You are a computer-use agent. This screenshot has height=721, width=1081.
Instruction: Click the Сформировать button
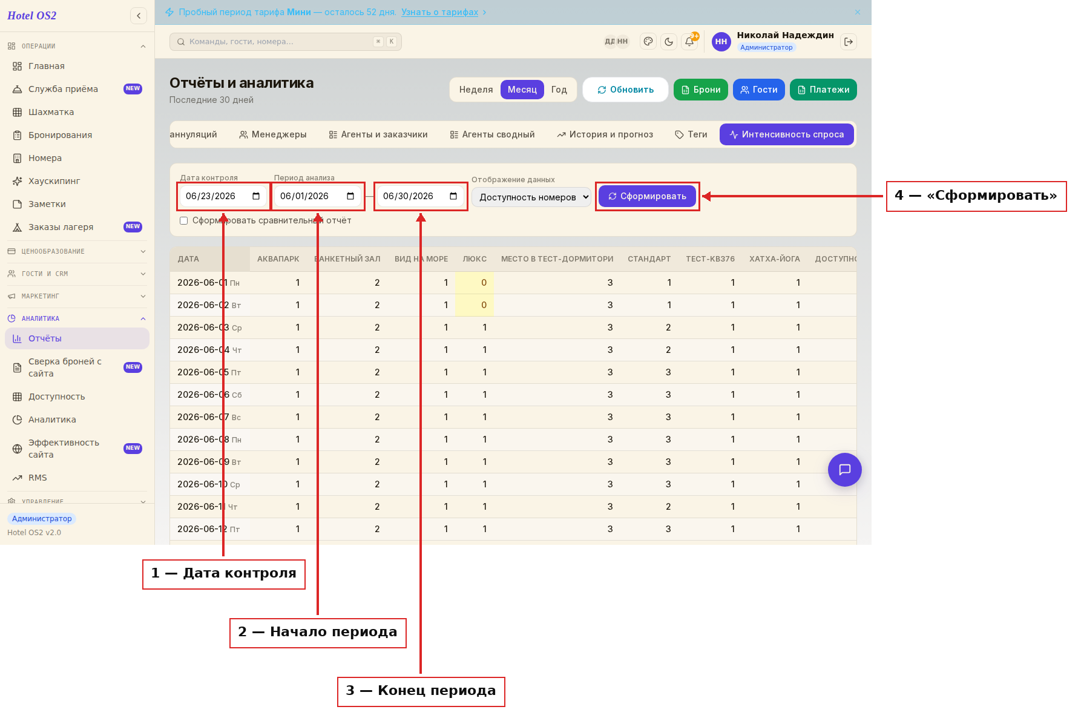647,196
